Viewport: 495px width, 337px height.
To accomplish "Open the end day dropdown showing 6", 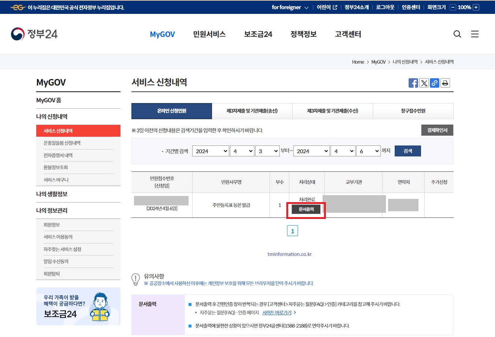I will coord(368,151).
